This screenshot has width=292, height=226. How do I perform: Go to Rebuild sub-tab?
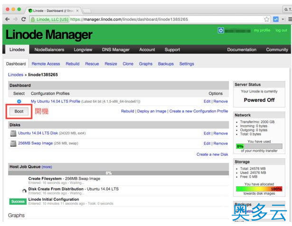pos(73,64)
